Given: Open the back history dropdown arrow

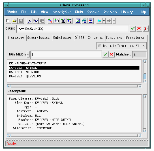Looking at the screenshot, I should coord(104,21).
